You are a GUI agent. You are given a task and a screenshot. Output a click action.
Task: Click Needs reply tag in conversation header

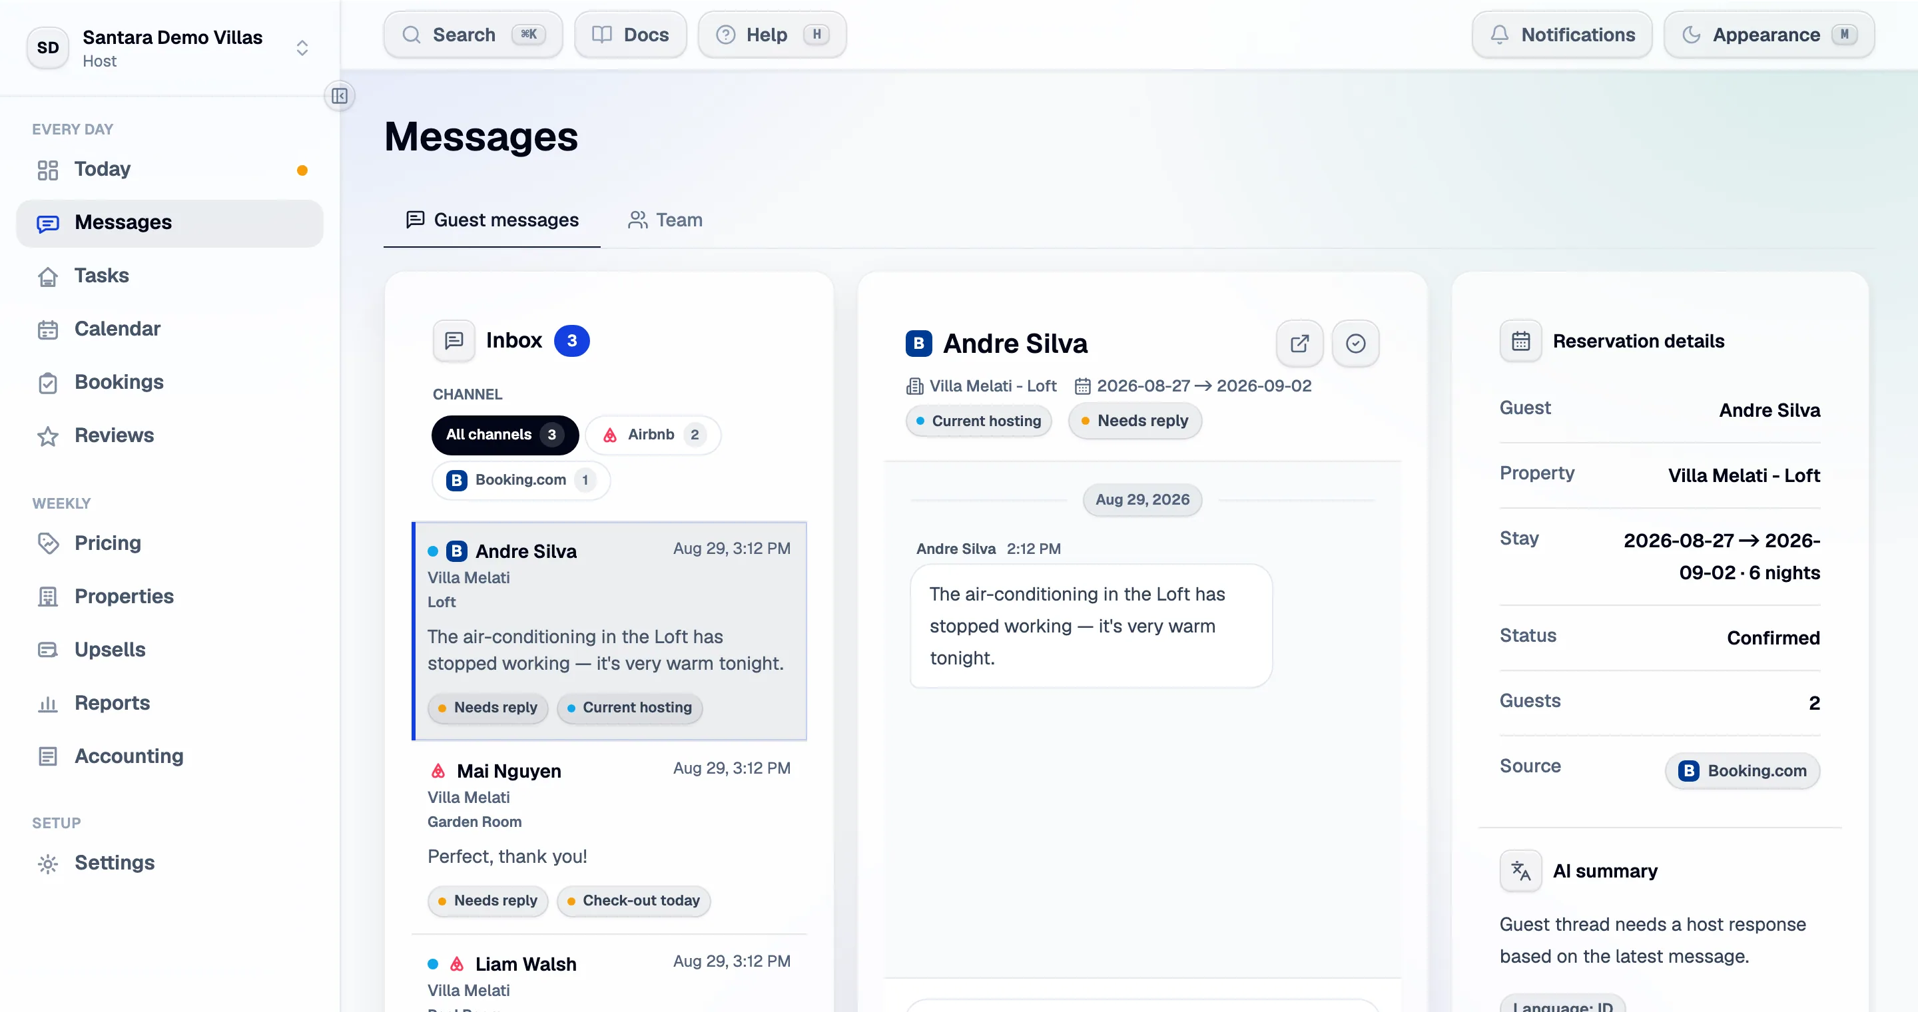1135,421
